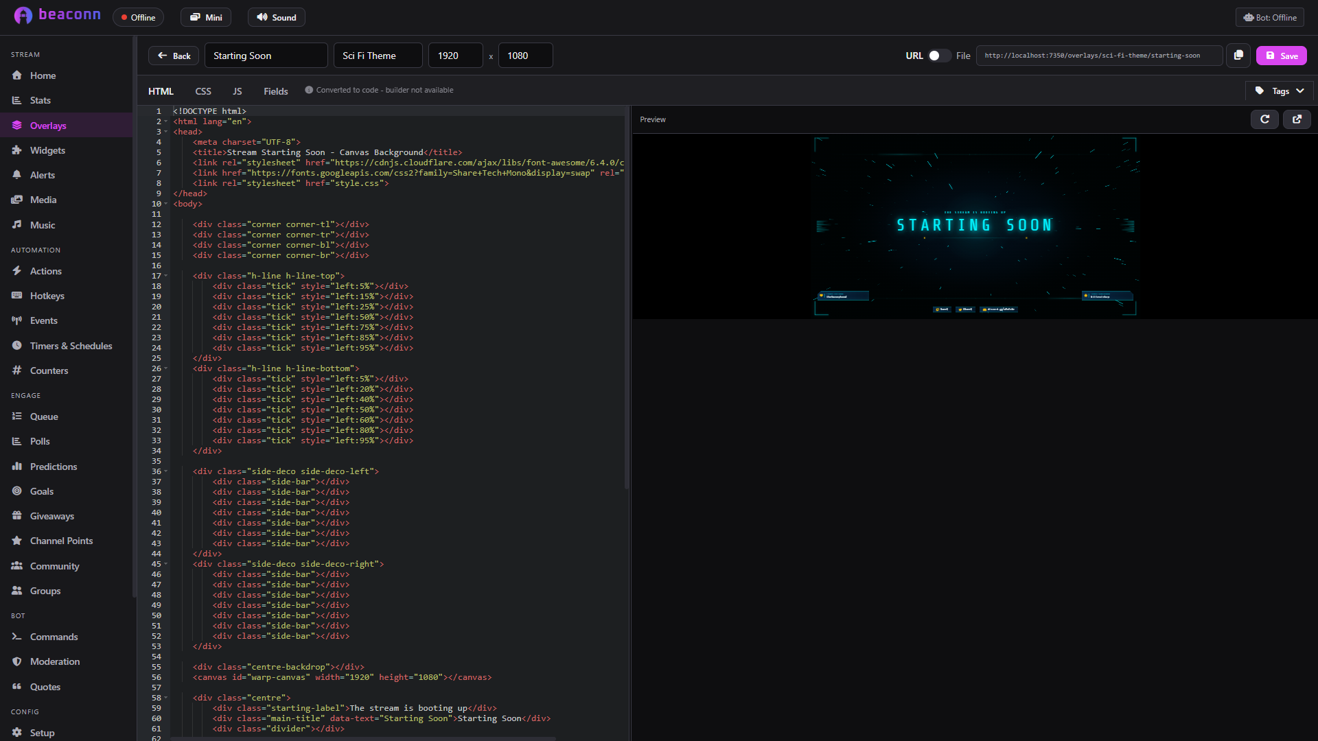Click the Back button
Screen dimensions: 1318x741
174,56
